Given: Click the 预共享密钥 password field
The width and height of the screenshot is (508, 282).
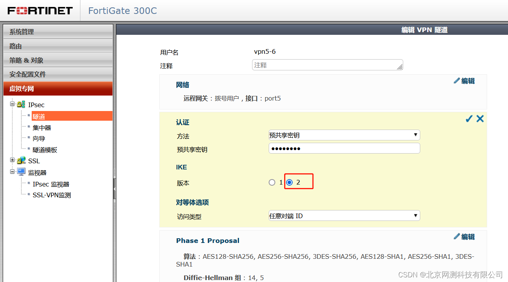Looking at the screenshot, I should point(344,148).
